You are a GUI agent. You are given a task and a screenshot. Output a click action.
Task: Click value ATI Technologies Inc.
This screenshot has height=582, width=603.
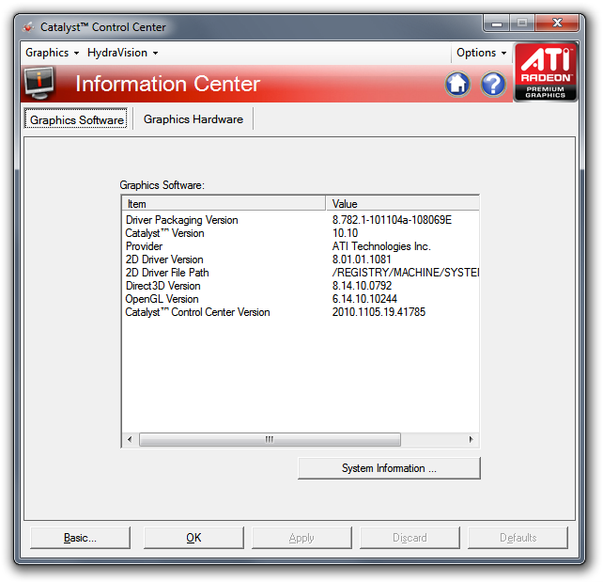tap(381, 246)
